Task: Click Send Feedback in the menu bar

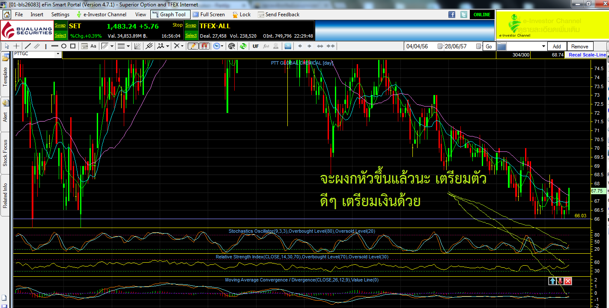Action: click(x=278, y=15)
